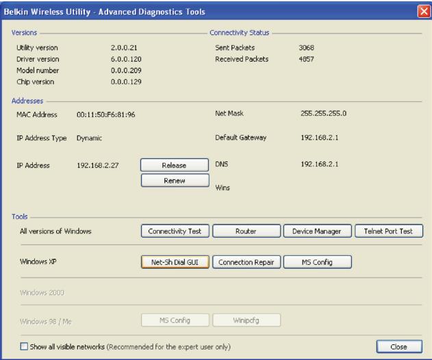Click the IP address value 192.168.2.27
Screen dimensions: 432x360
[97, 165]
